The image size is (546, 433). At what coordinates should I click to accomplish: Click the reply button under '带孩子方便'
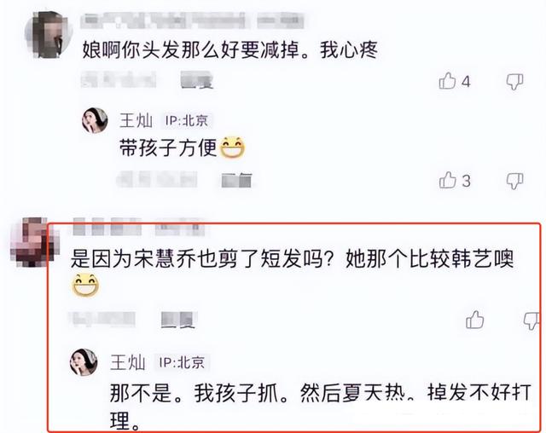[237, 180]
